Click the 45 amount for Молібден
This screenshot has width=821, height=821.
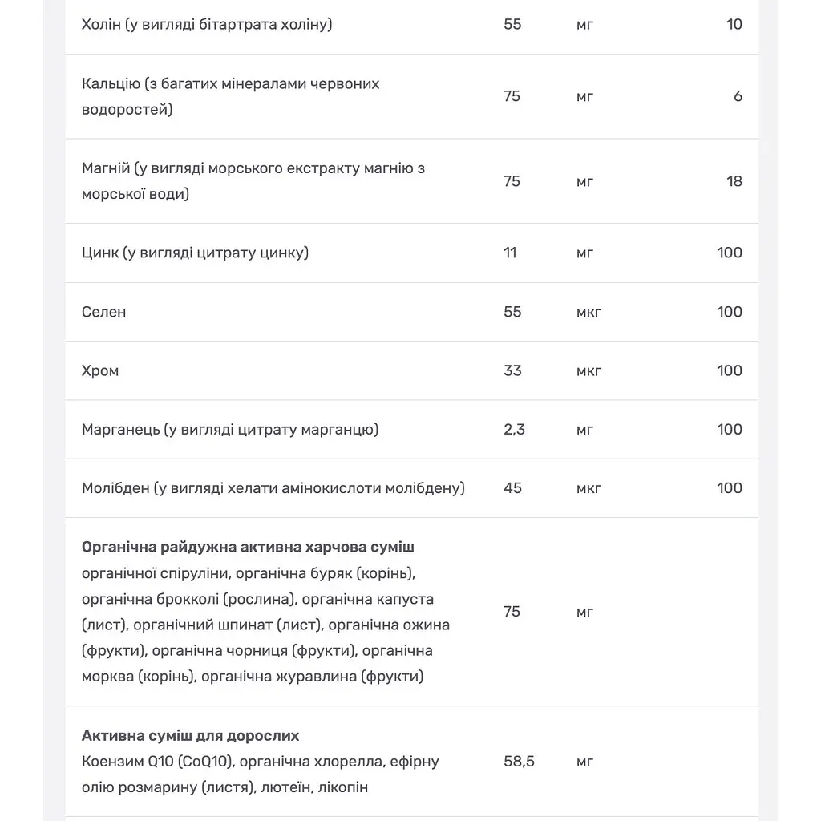(x=512, y=488)
